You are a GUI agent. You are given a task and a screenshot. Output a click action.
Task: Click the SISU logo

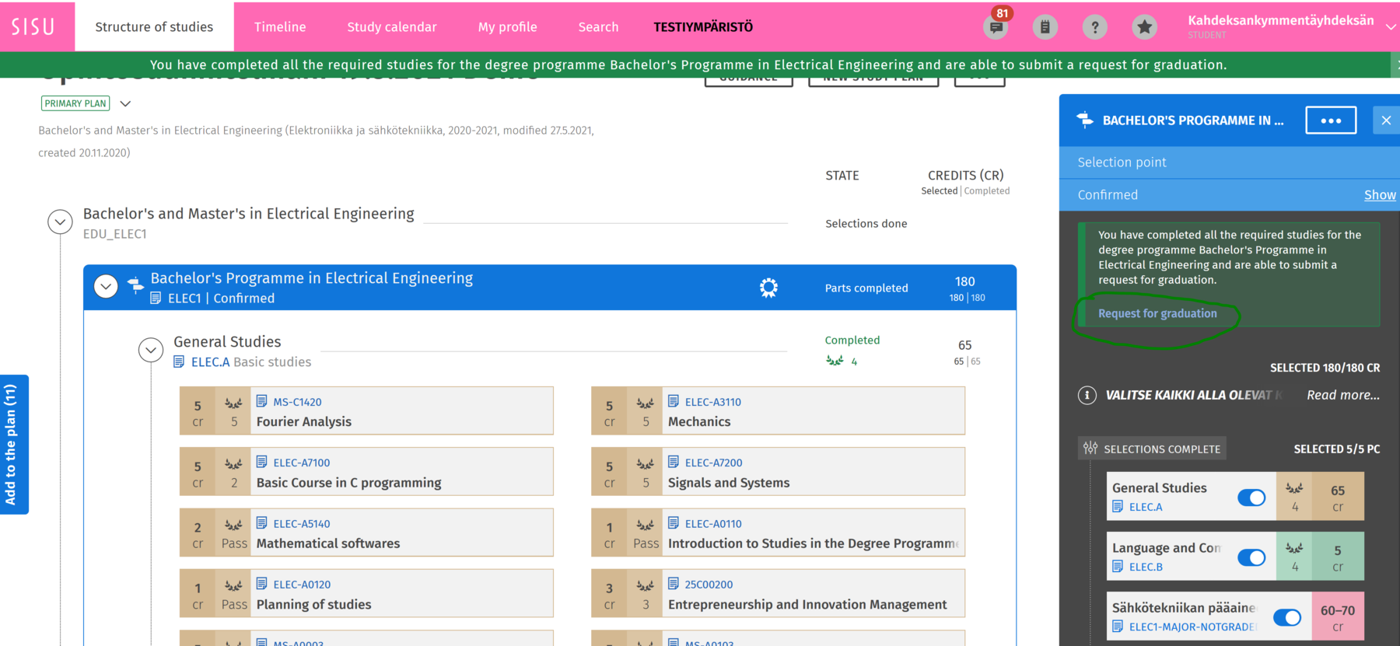(33, 27)
